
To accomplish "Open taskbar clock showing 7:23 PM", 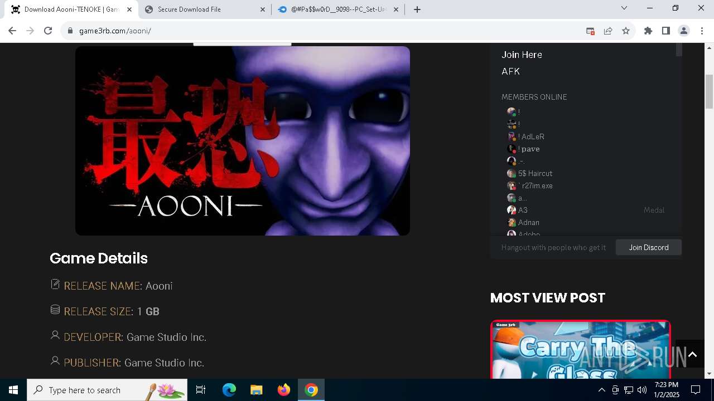I will [x=667, y=390].
